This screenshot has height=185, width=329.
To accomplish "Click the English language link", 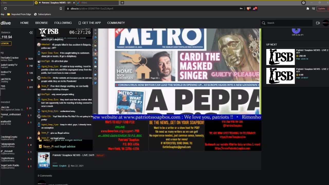I will click(63, 166).
